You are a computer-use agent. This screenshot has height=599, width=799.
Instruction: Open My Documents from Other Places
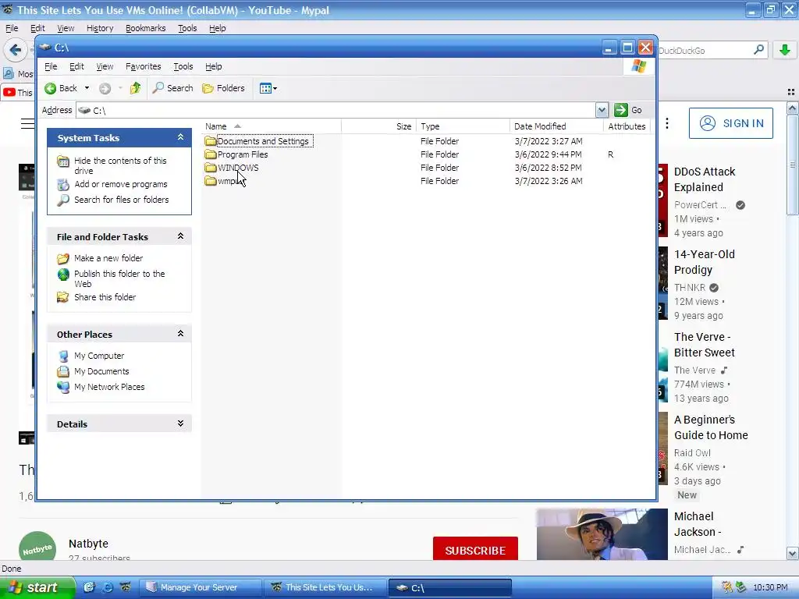click(x=101, y=371)
